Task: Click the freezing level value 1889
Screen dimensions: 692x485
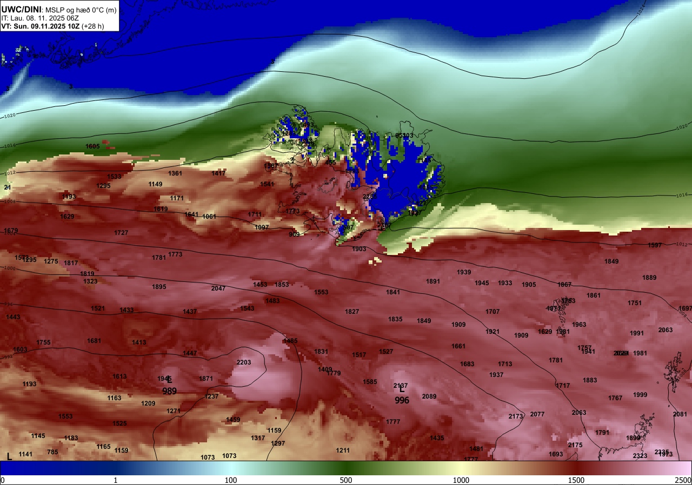Action: point(649,278)
